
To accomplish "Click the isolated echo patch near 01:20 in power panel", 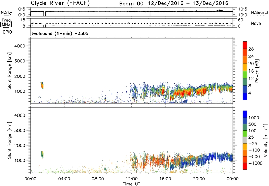I will [42, 86].
